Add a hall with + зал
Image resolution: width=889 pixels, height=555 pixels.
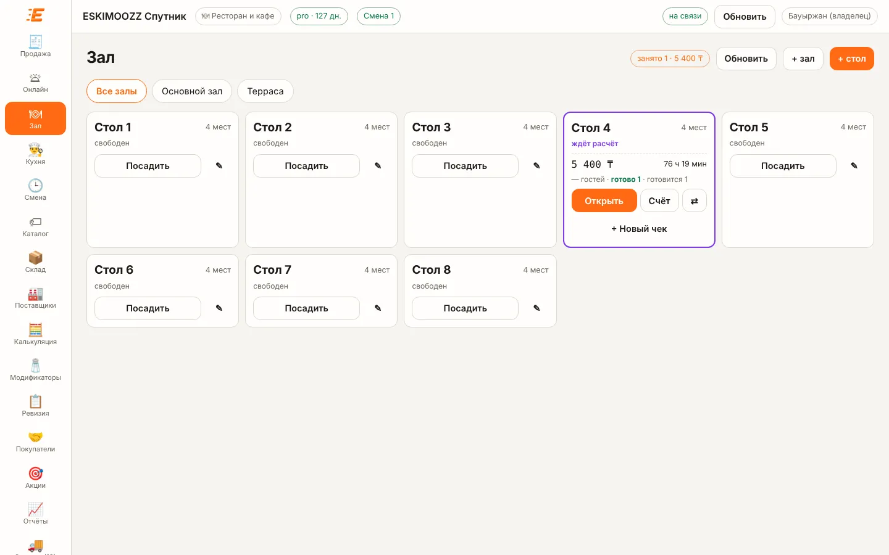coord(803,59)
